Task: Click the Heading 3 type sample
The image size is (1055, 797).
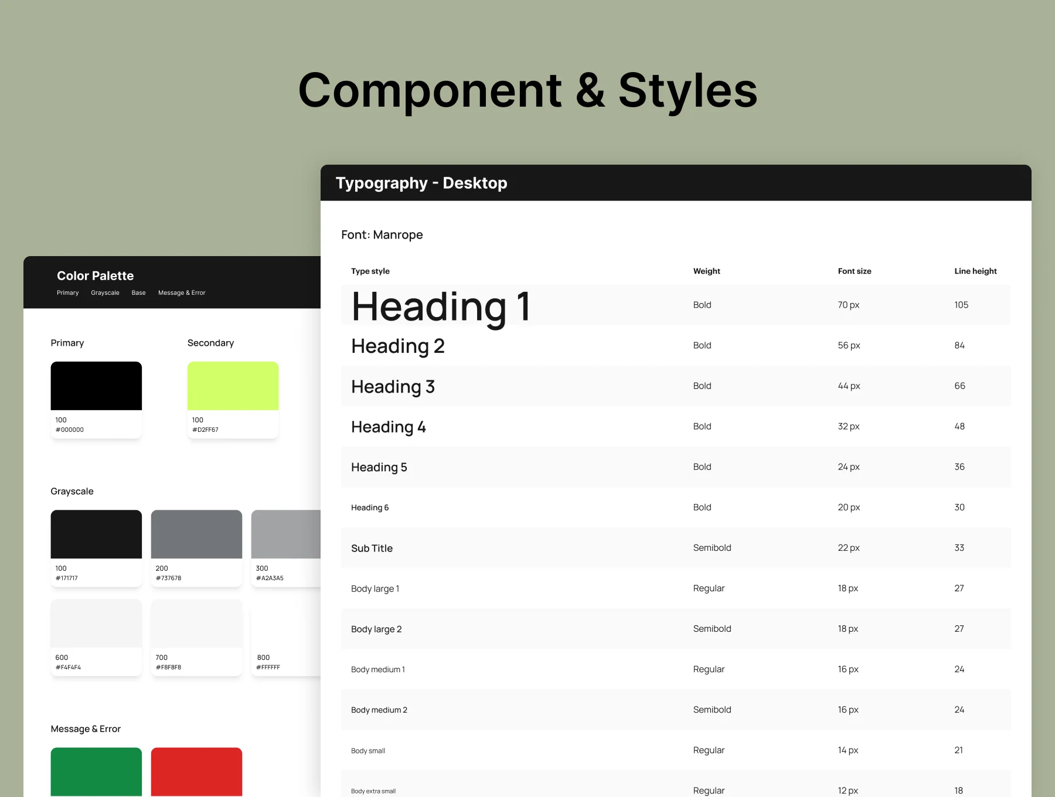Action: (x=393, y=387)
